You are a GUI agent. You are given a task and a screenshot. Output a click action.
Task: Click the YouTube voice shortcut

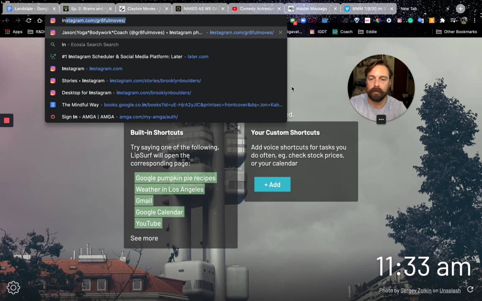point(148,223)
